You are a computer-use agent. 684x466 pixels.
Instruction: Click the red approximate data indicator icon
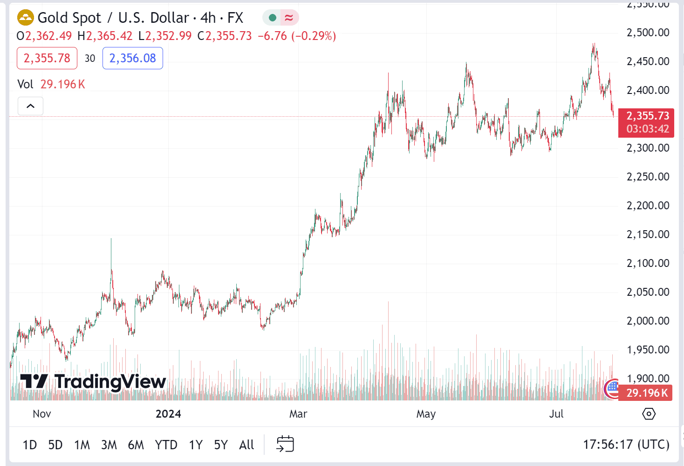point(289,18)
